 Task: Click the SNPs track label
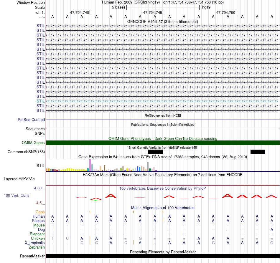coord(40,133)
